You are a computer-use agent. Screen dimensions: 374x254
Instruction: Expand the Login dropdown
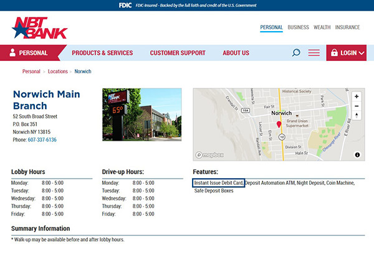[348, 53]
